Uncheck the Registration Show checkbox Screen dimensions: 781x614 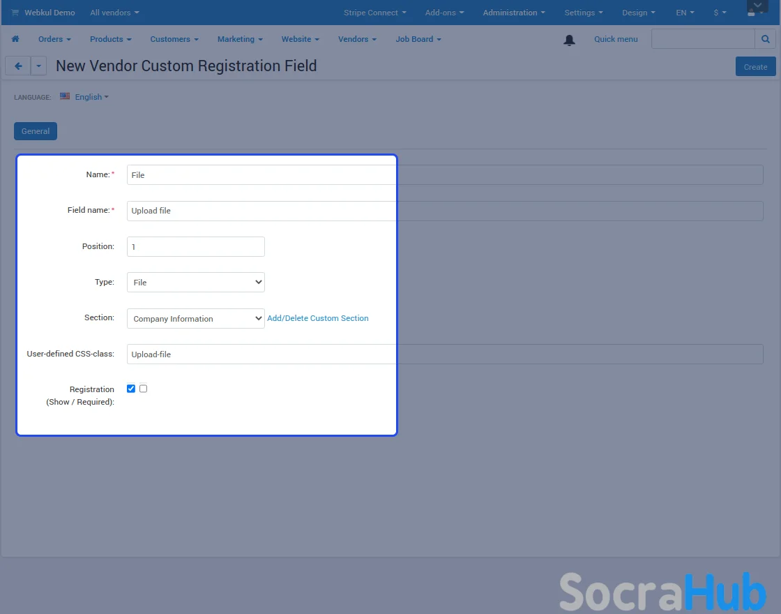click(131, 389)
